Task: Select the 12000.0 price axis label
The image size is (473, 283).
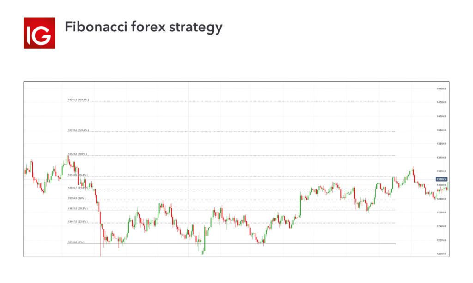Action: (441, 254)
